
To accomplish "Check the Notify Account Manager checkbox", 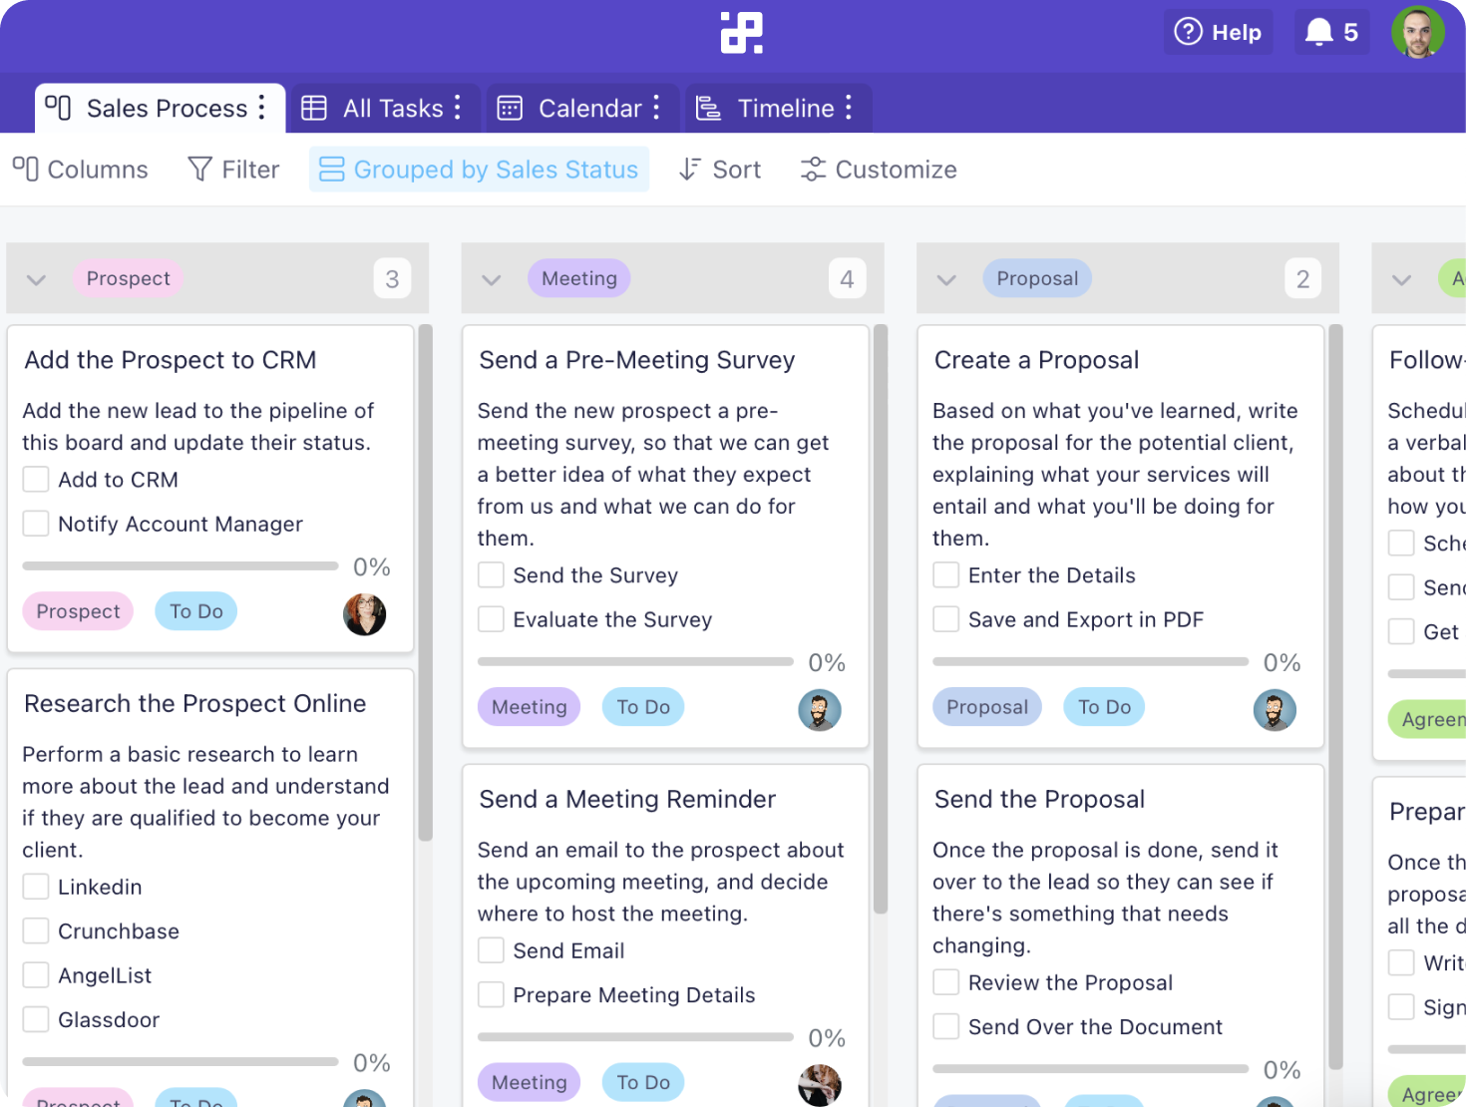I will tap(36, 524).
